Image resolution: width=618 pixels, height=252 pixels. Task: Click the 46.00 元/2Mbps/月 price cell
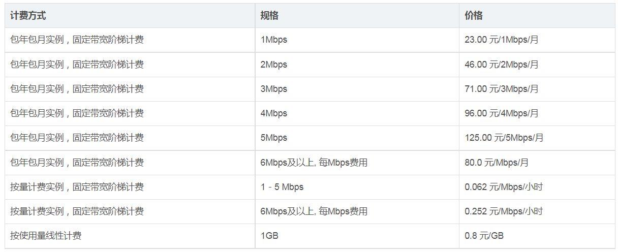[537, 65]
